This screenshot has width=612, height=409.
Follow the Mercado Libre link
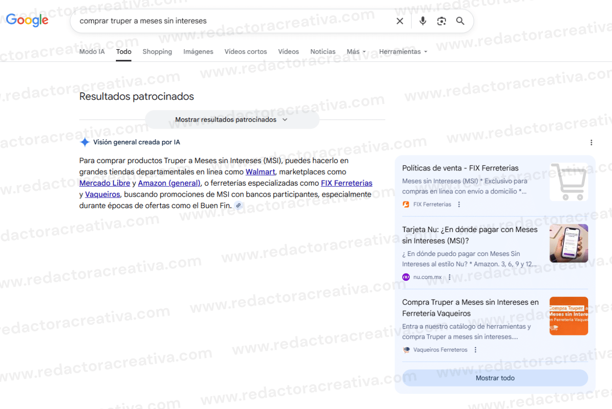tap(104, 183)
